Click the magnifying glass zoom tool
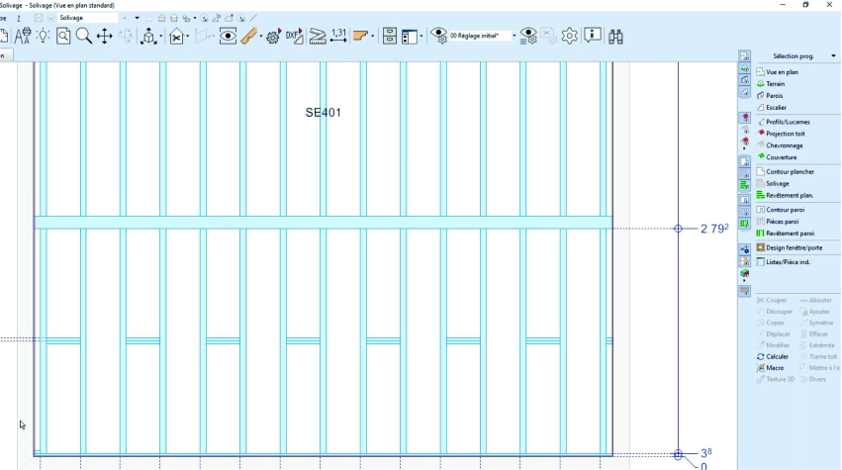Screen dimensions: 842x470 point(84,36)
